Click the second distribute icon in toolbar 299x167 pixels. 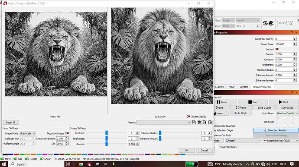(285, 23)
